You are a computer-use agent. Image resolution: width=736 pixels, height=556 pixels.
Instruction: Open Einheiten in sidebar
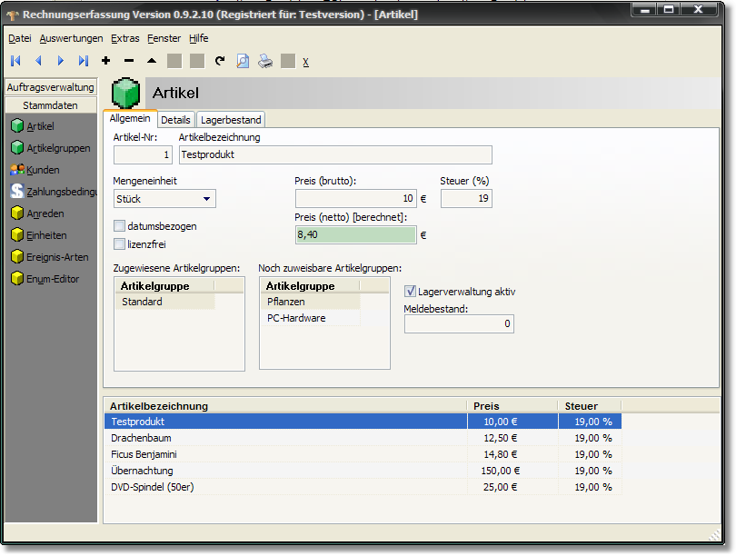click(38, 235)
